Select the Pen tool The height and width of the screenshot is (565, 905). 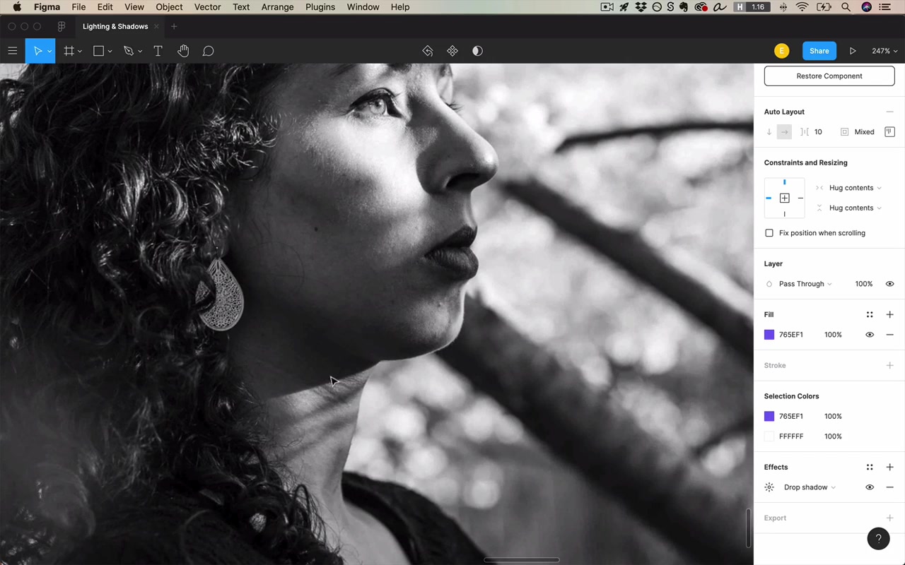[128, 51]
